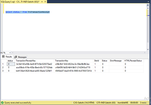Click editor scrollbar down arrow
This screenshot has width=151, height=105.
pos(148,49)
